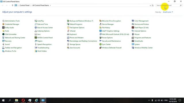The image size is (184, 103).
Task: Open Security and Maintenance link
Action: pos(111,41)
